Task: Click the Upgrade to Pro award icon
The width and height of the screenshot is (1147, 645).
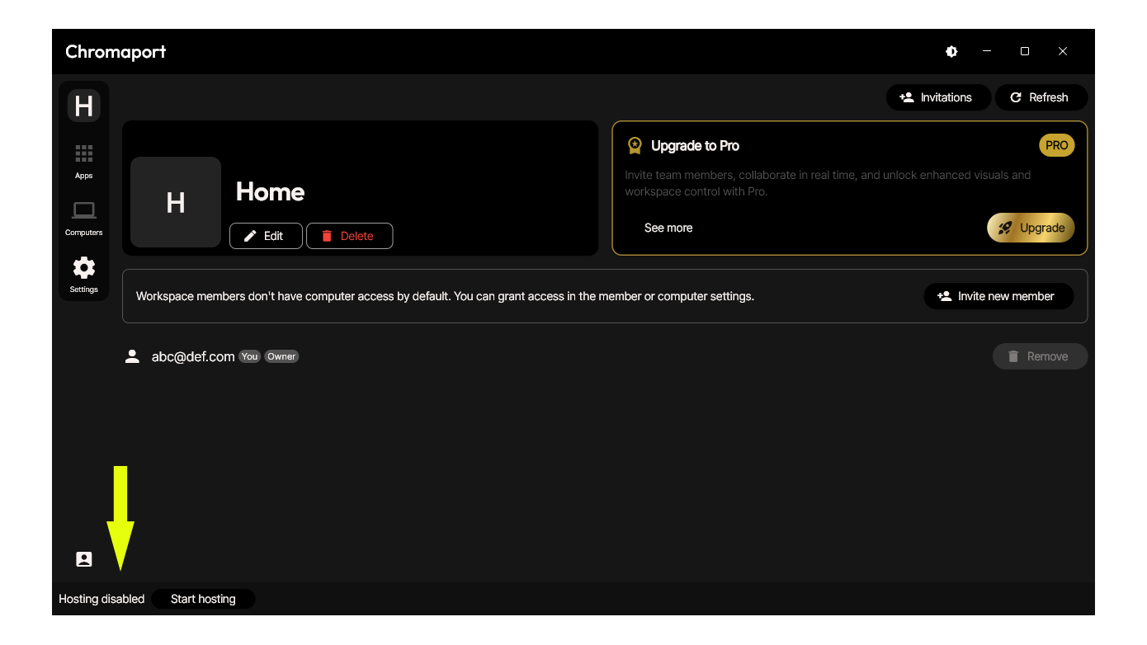Action: pyautogui.click(x=635, y=146)
